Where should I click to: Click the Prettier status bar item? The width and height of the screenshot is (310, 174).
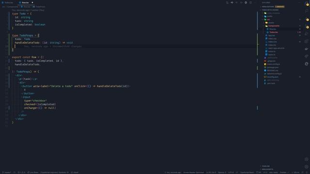[x=284, y=173]
